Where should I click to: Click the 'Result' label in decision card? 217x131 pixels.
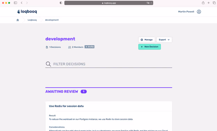[52, 115]
